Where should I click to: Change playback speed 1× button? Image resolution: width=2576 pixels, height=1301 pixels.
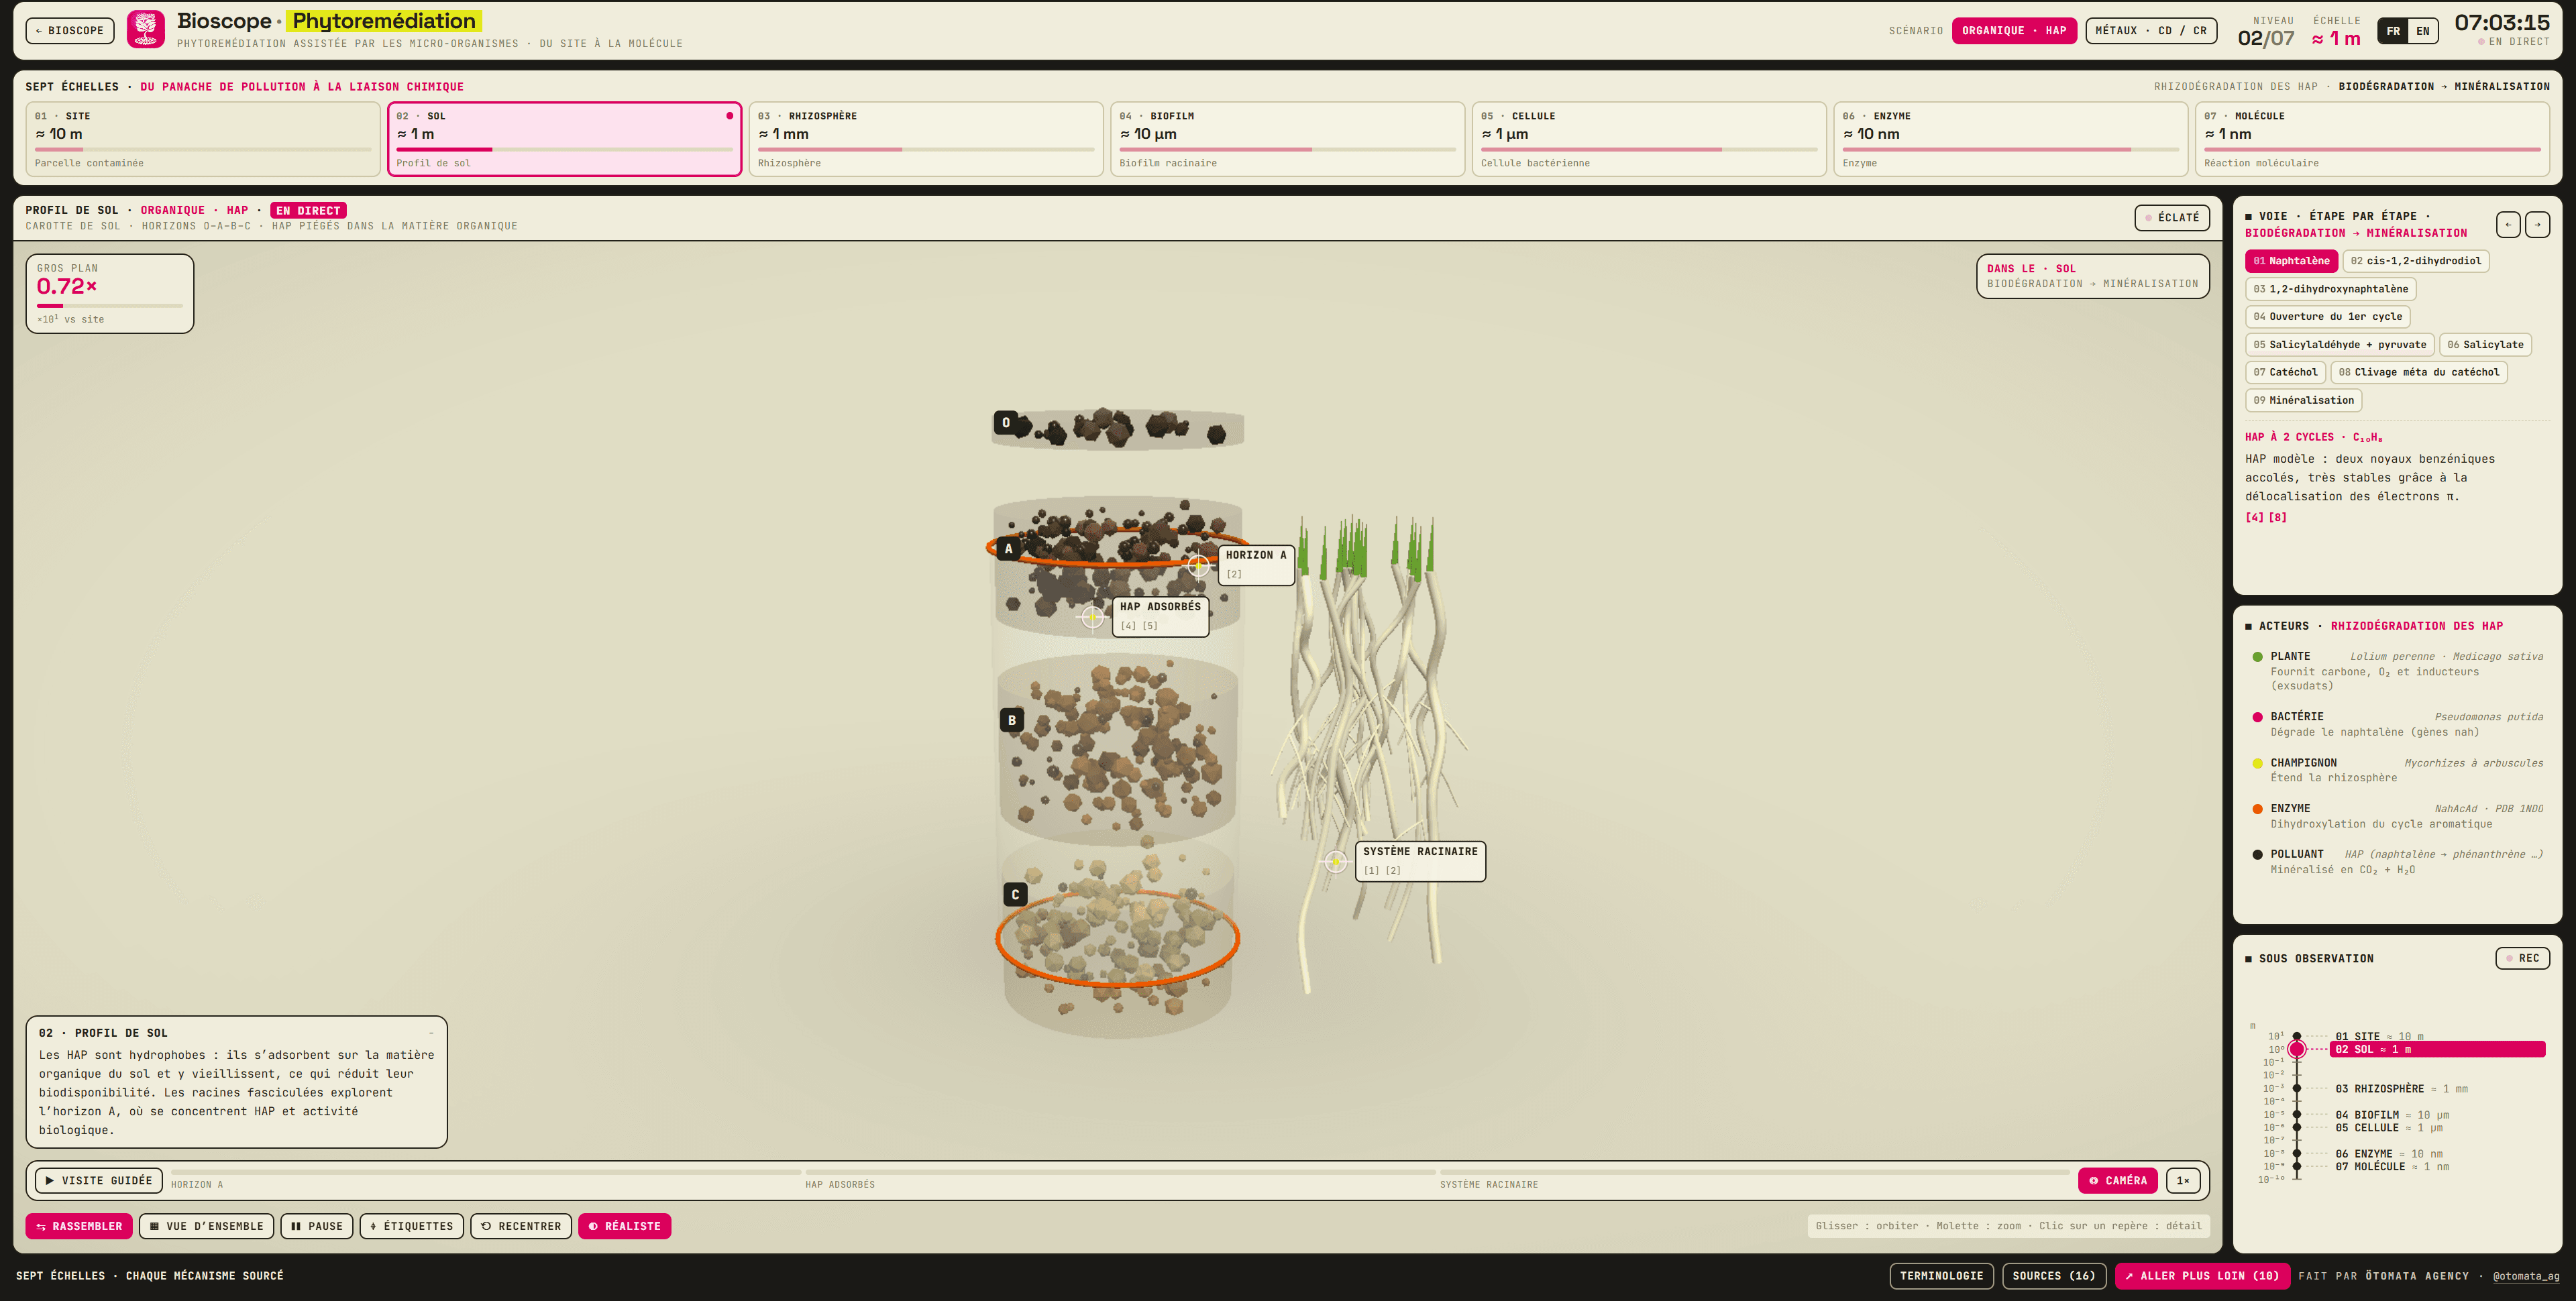point(2183,1181)
